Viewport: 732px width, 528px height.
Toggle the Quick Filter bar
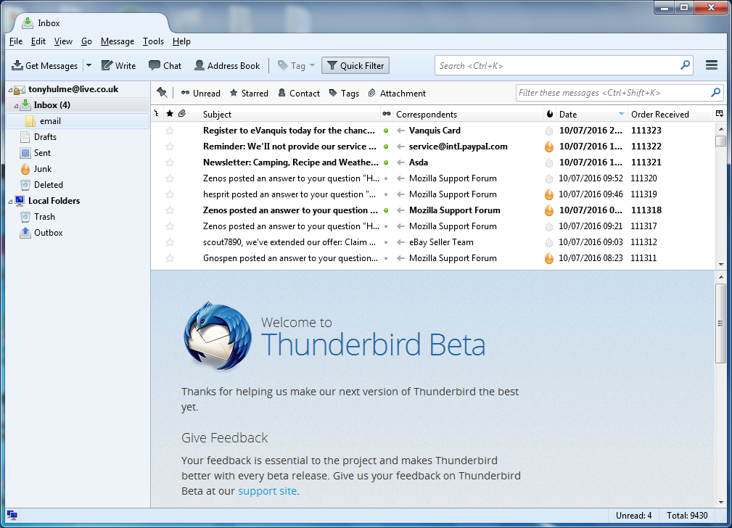click(x=355, y=65)
